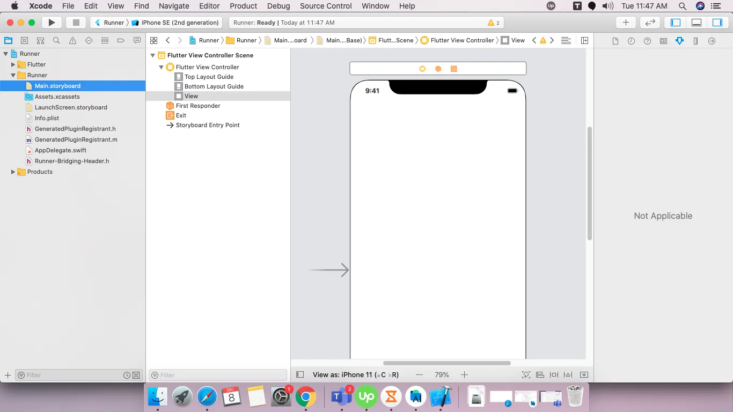Open the Runner scheme selector
Screen dimensions: 733x412
point(109,23)
